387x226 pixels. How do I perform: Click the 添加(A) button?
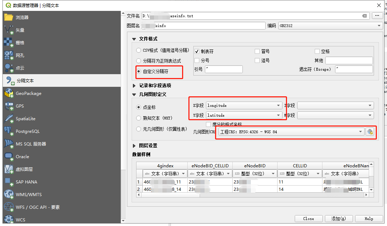[338, 219]
